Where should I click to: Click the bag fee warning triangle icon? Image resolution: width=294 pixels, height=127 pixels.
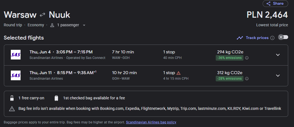coord(12,109)
